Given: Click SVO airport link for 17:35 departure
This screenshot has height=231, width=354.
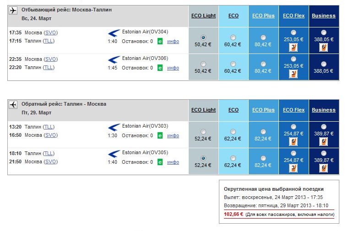Looking at the screenshot, I should (50, 33).
